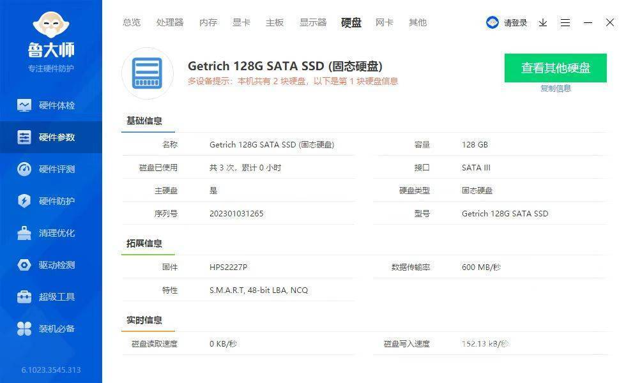Screen dimensions: 626x383
Task: Switch to the 其他 tab
Action: coord(418,22)
